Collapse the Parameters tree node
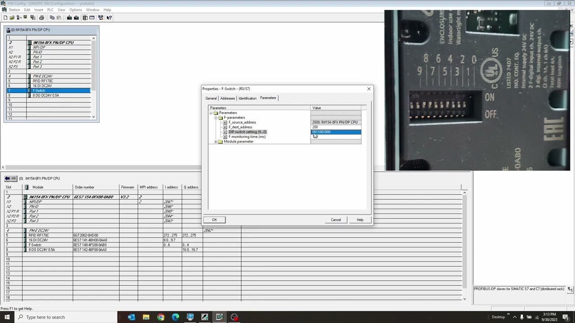Image resolution: width=575 pixels, height=323 pixels. click(x=211, y=113)
